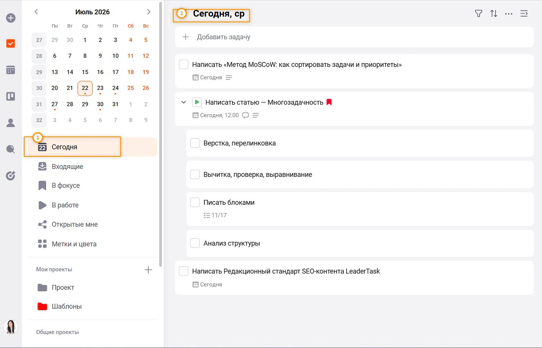The width and height of the screenshot is (542, 348).
Task: Click the user avatar photo
Action: click(11, 327)
